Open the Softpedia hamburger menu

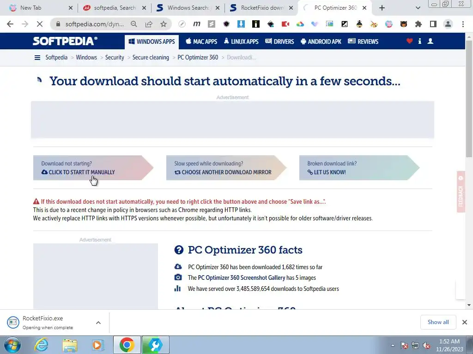tap(37, 58)
